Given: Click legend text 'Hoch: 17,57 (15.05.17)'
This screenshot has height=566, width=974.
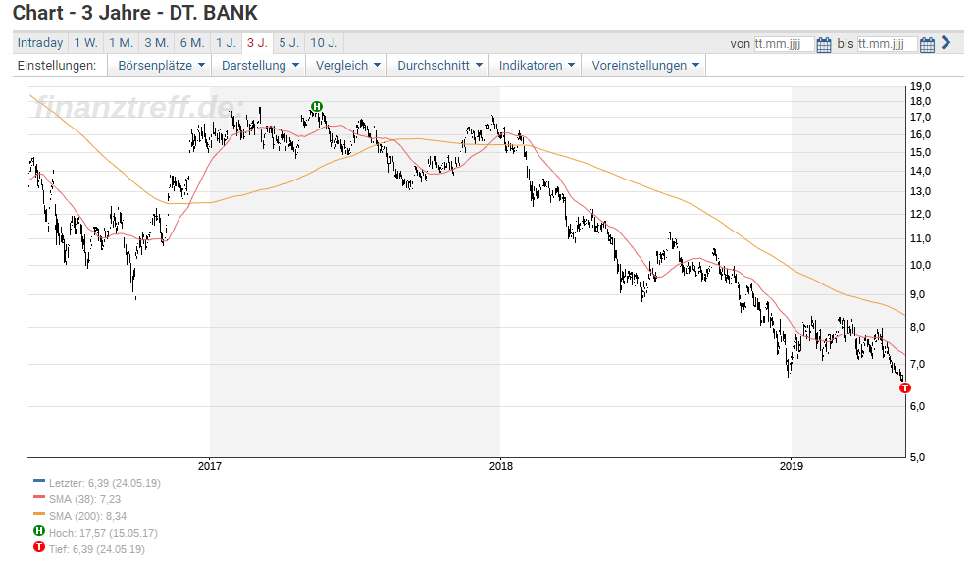Looking at the screenshot, I should (103, 533).
